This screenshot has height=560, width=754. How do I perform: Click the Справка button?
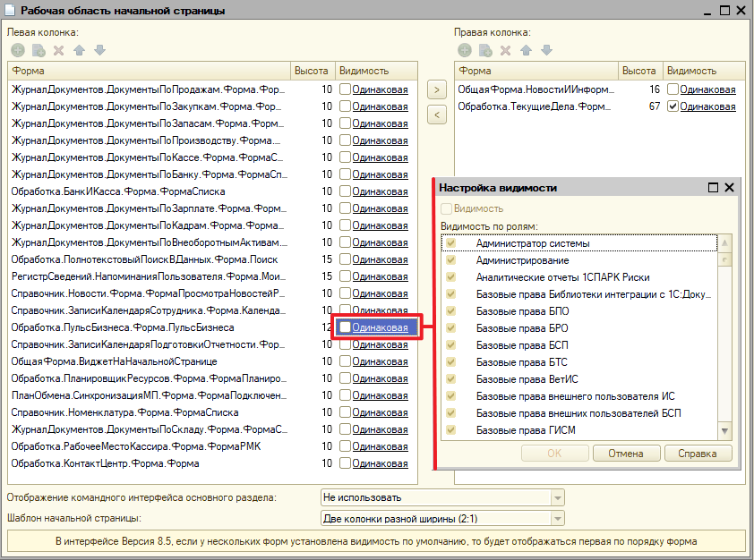point(698,453)
